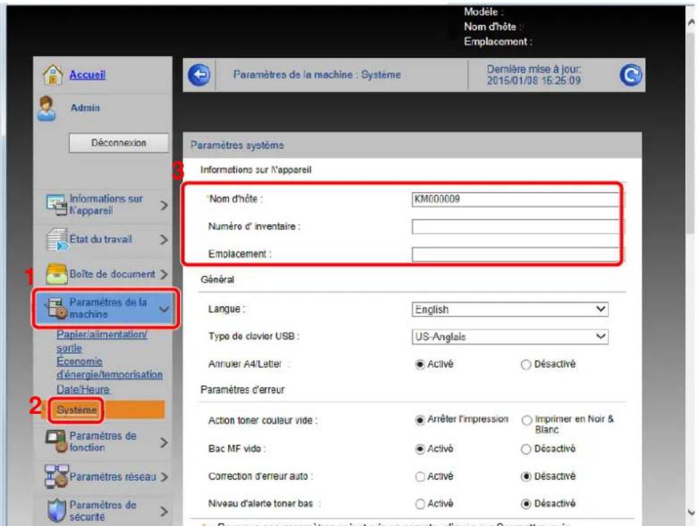699x526 pixels.
Task: Expand Paramètres de sécurité chevron
Action: click(x=163, y=511)
